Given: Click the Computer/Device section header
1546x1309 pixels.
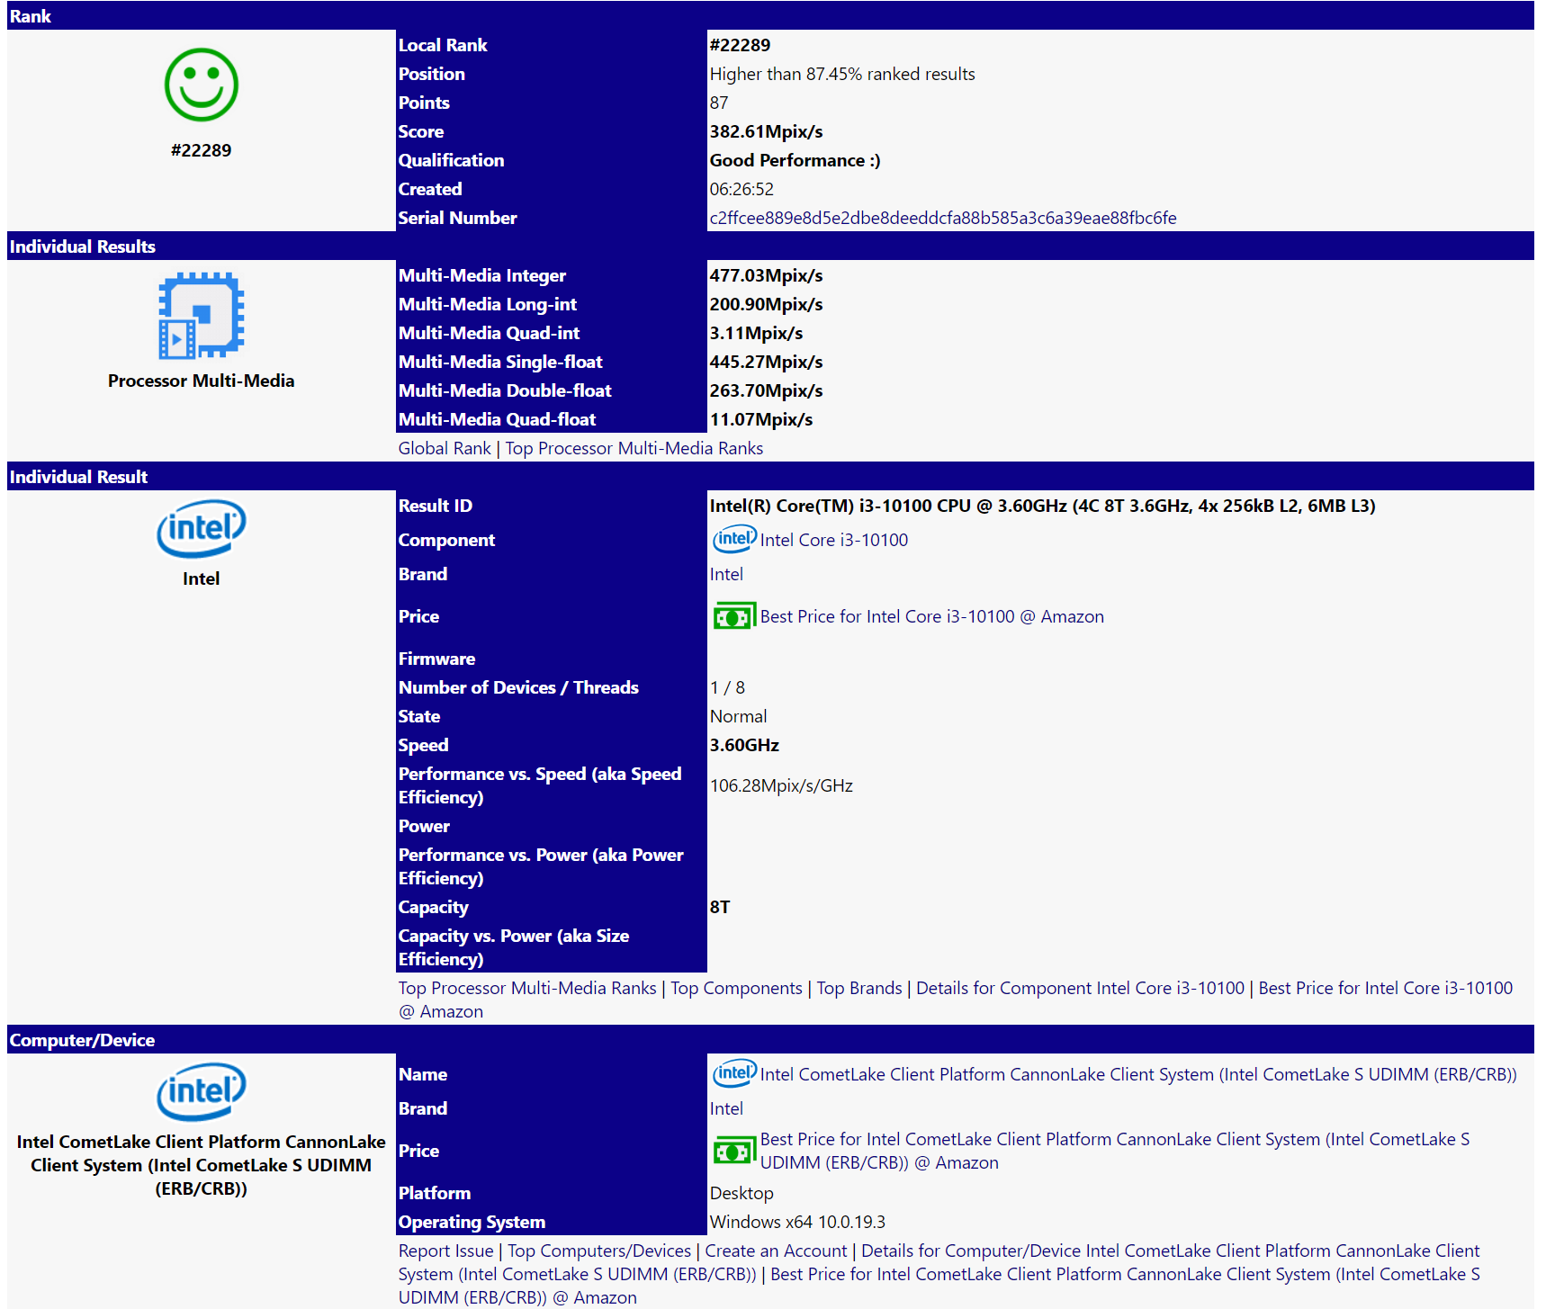Looking at the screenshot, I should [x=770, y=1040].
